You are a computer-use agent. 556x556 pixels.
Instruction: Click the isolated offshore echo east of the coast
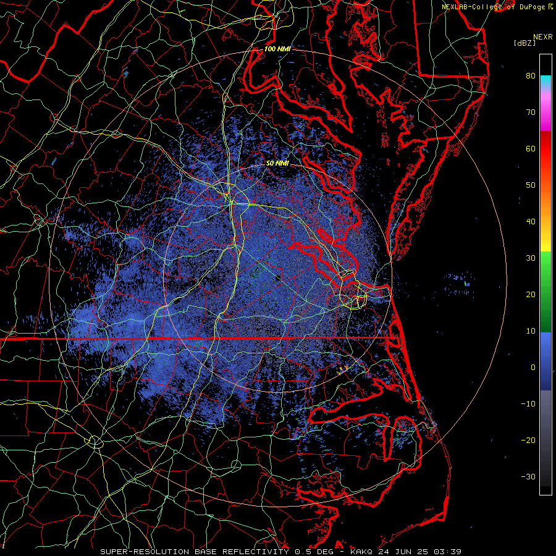(x=459, y=283)
